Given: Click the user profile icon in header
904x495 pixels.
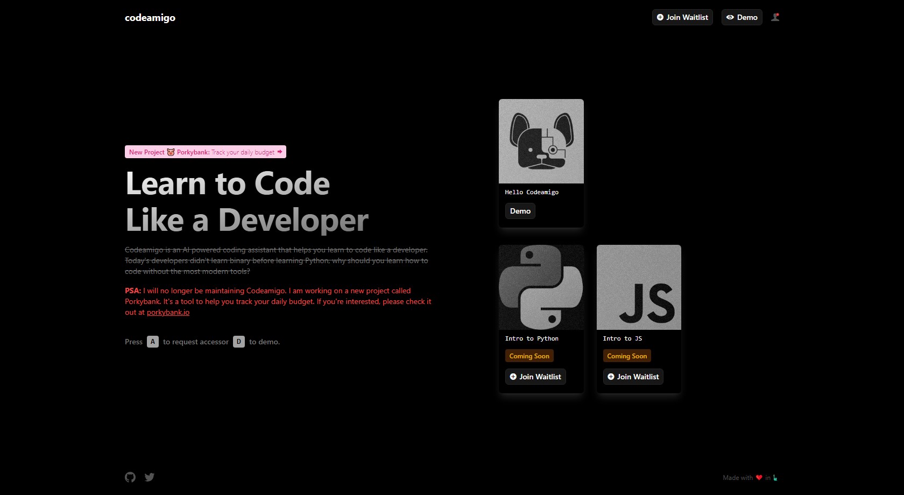Looking at the screenshot, I should tap(775, 17).
